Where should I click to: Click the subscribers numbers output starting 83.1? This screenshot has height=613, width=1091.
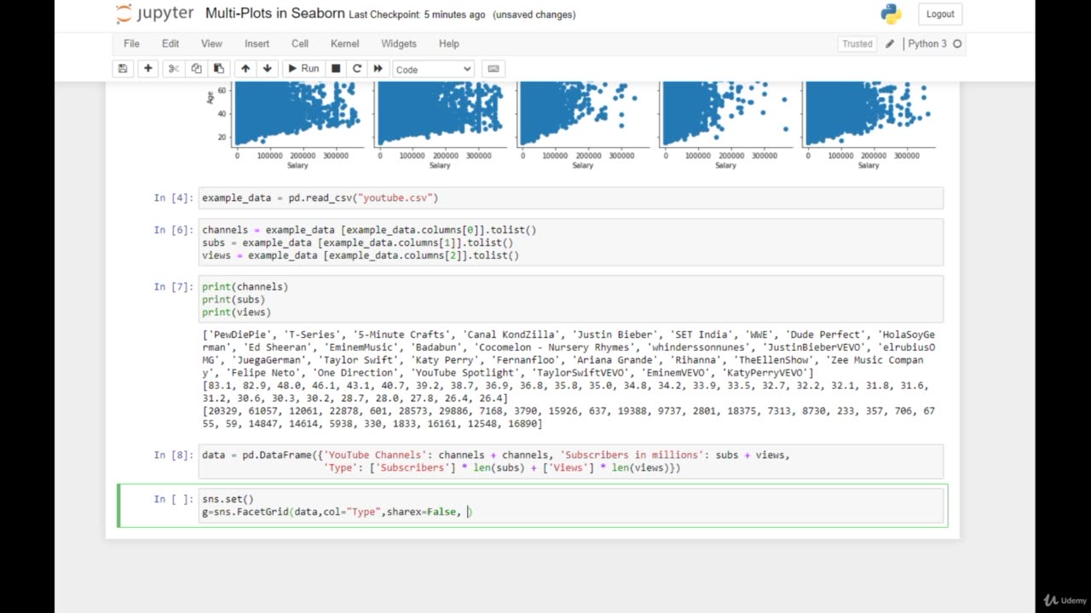coord(565,392)
